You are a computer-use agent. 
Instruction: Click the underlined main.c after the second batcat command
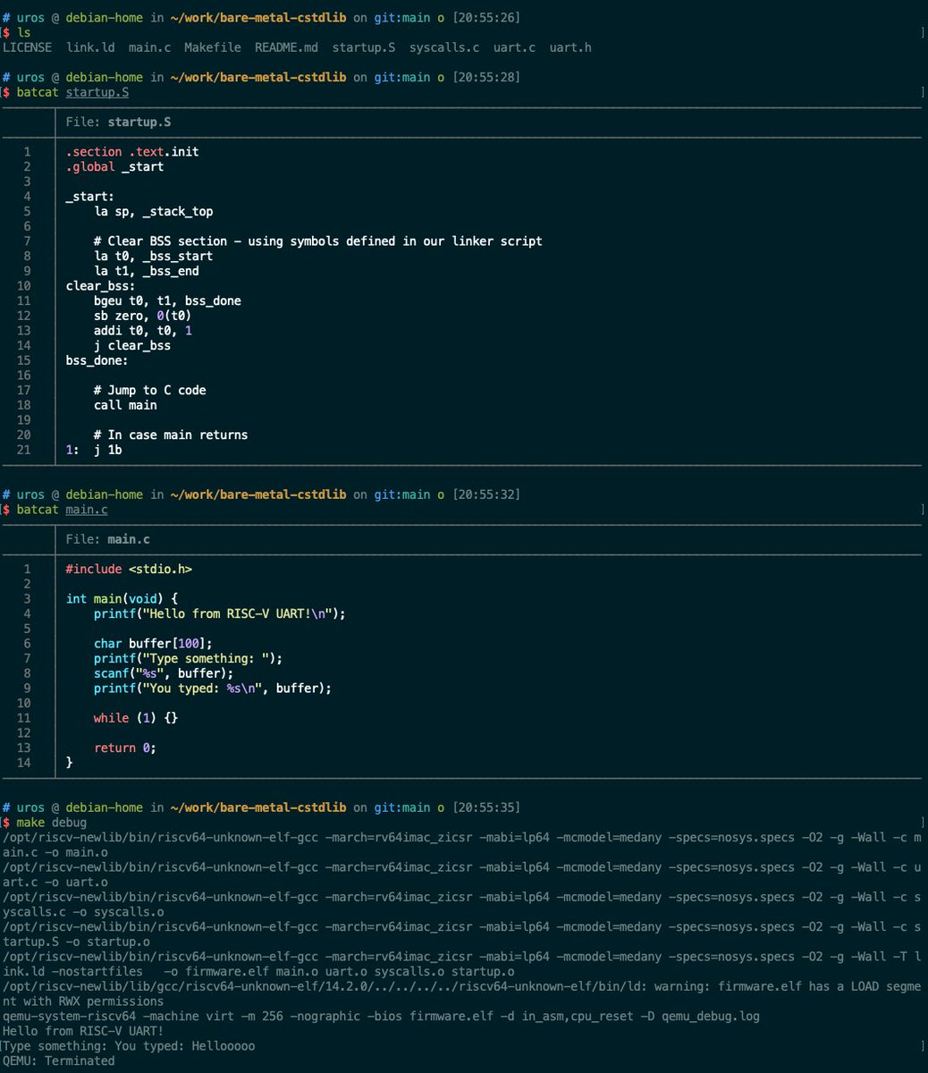(86, 510)
